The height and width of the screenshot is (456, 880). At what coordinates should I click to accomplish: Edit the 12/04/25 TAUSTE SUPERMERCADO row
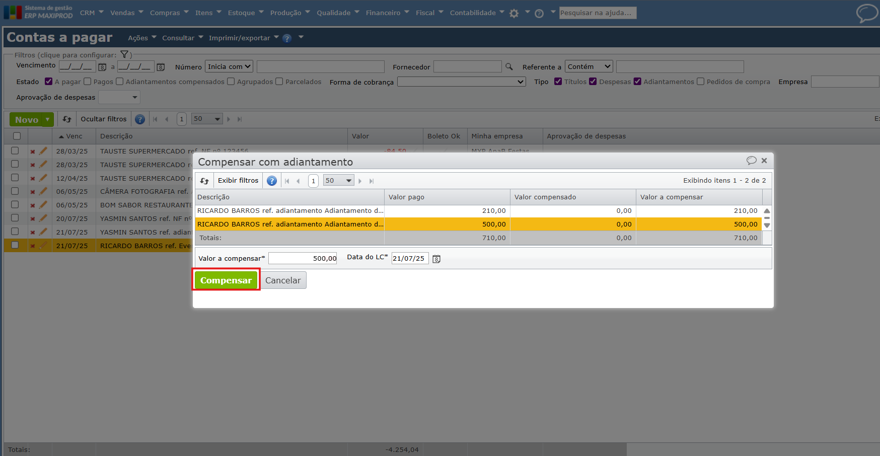[43, 178]
